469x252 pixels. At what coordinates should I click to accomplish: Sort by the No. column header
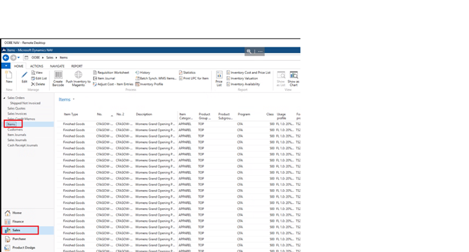(100, 114)
